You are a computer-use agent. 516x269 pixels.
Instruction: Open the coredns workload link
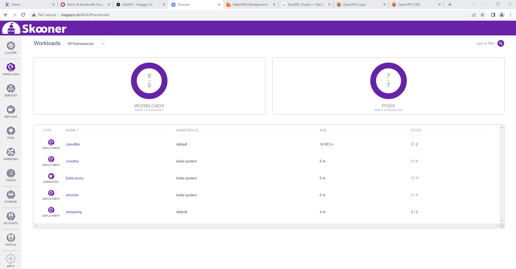coord(72,161)
